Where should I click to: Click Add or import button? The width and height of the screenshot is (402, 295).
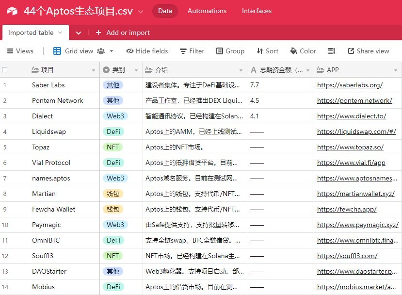(x=123, y=33)
